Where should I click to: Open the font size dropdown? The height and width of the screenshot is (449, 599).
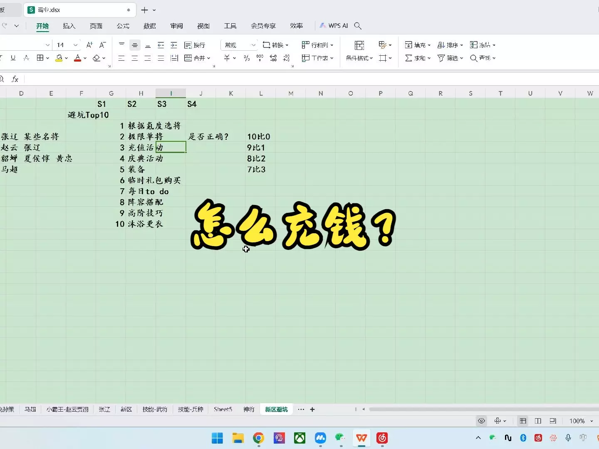click(x=75, y=45)
